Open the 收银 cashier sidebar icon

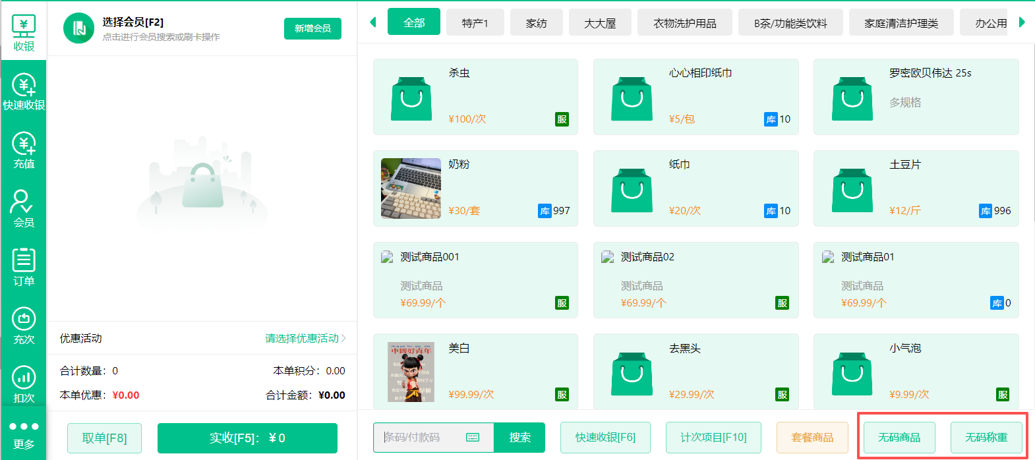pyautogui.click(x=24, y=33)
